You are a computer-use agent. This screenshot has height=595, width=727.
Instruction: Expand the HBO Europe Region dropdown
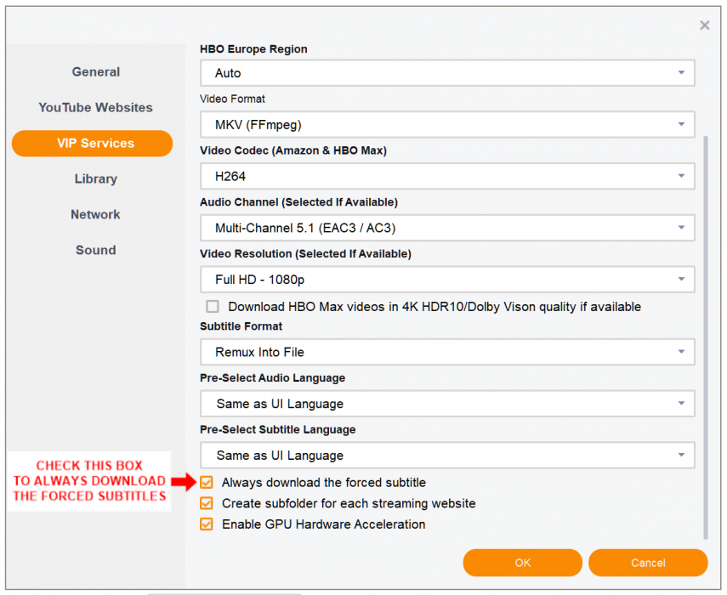(x=447, y=73)
